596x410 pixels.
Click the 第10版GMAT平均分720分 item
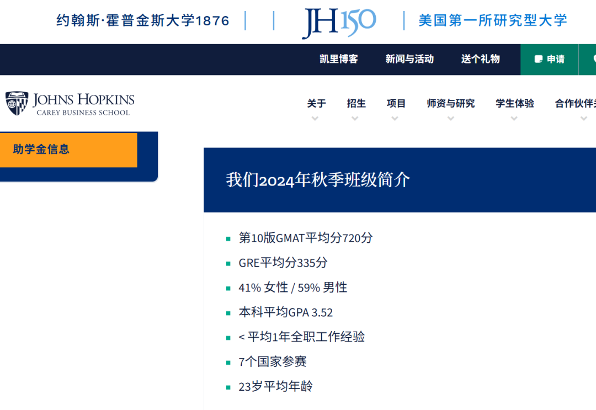pyautogui.click(x=306, y=238)
